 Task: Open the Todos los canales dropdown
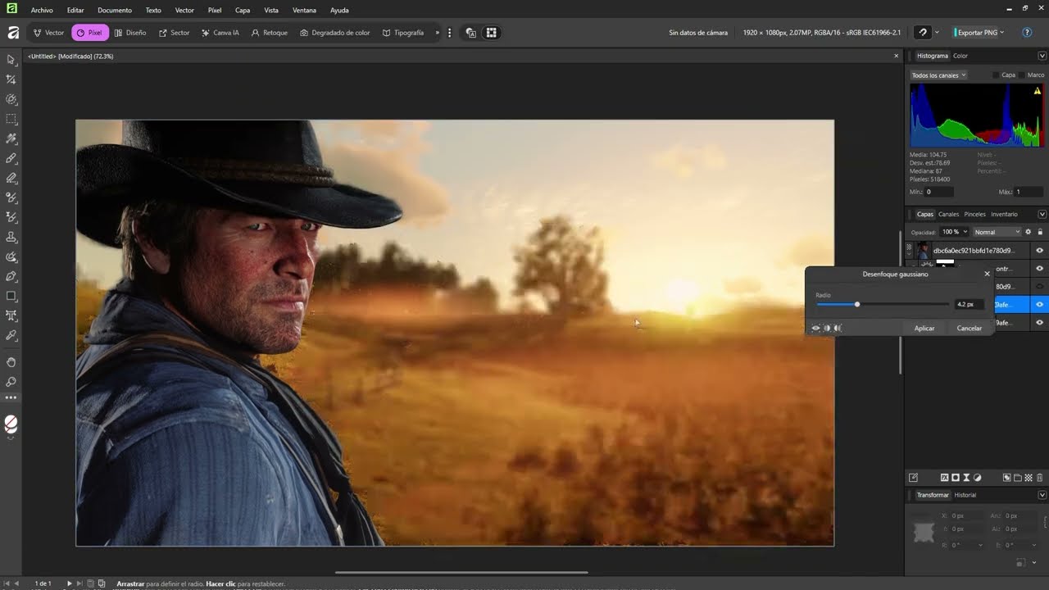pyautogui.click(x=939, y=75)
